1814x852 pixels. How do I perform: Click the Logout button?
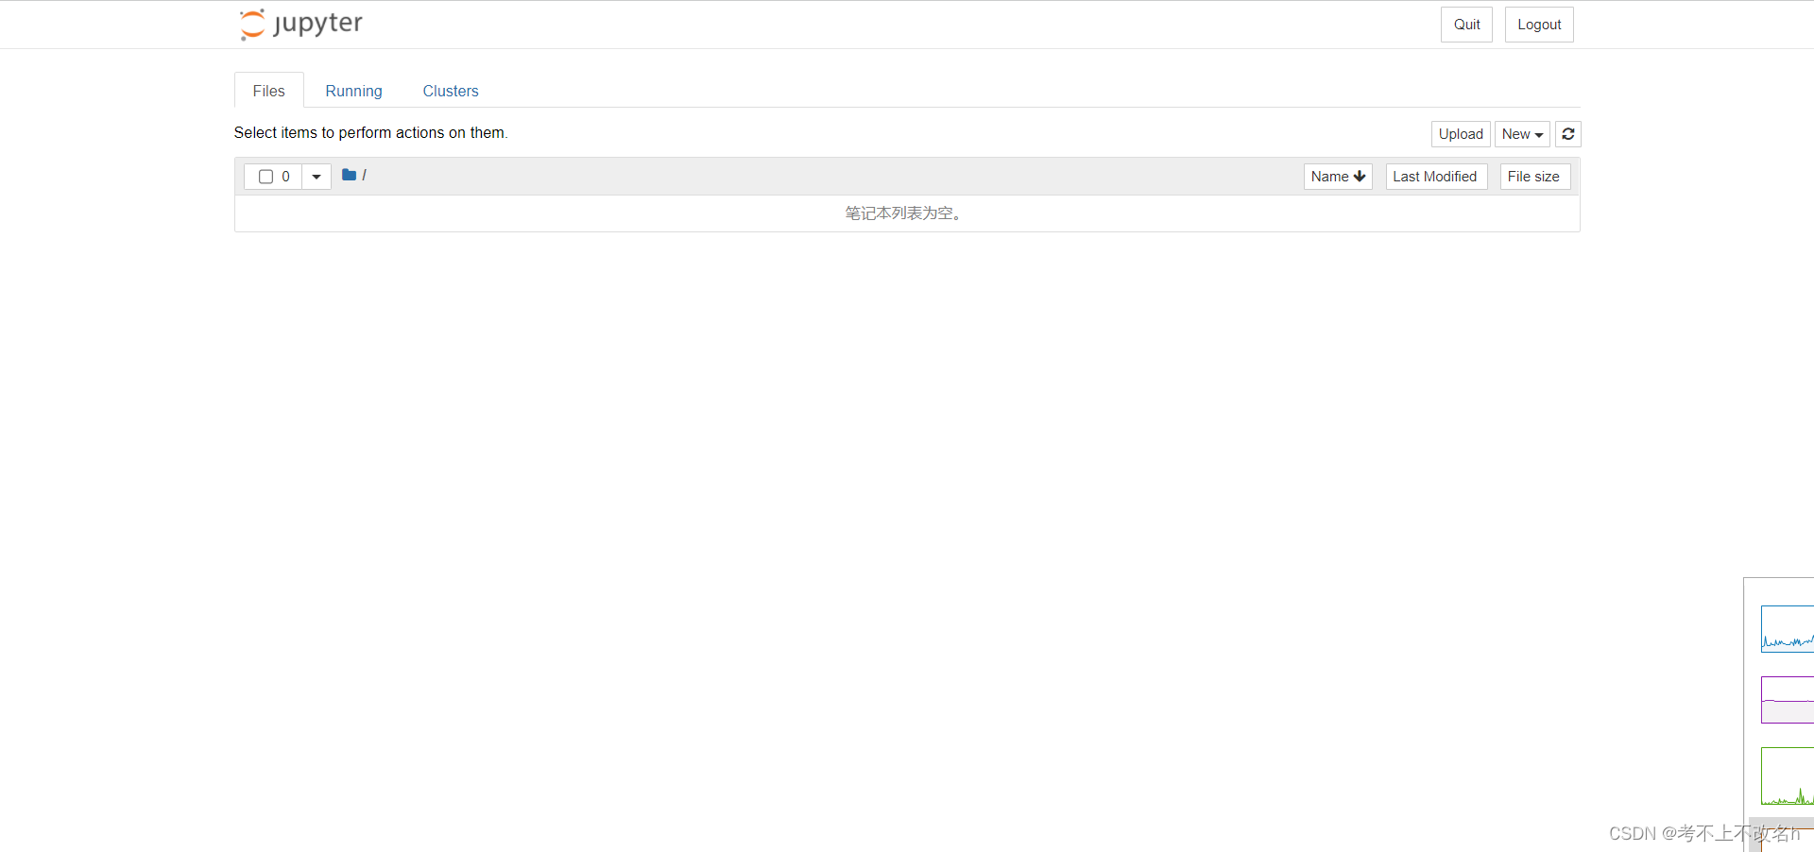pyautogui.click(x=1538, y=24)
